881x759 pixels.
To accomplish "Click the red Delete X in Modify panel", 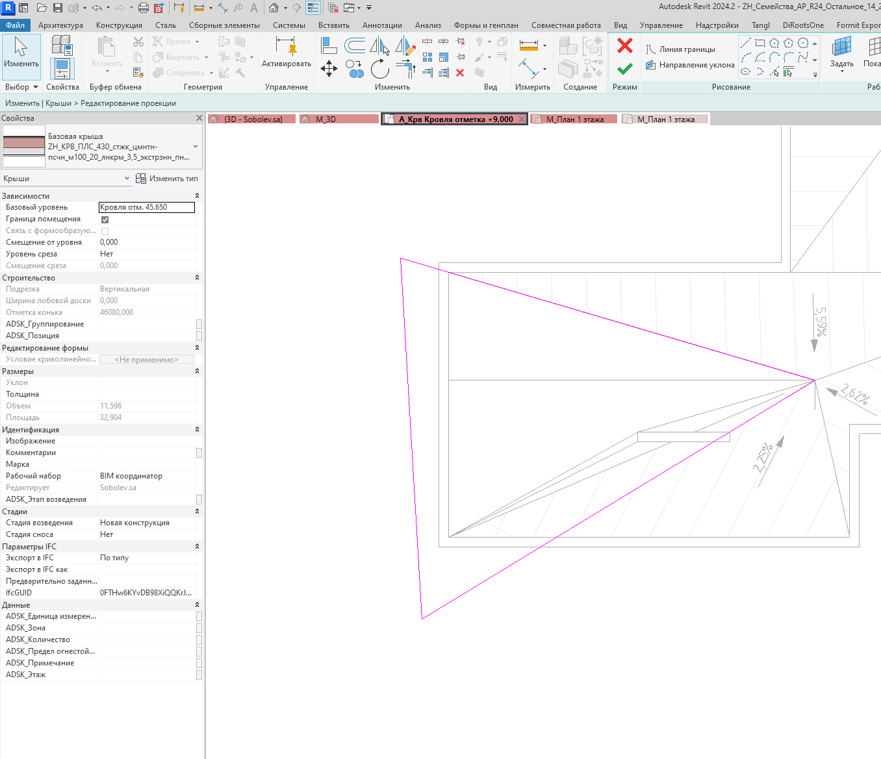I will [460, 73].
